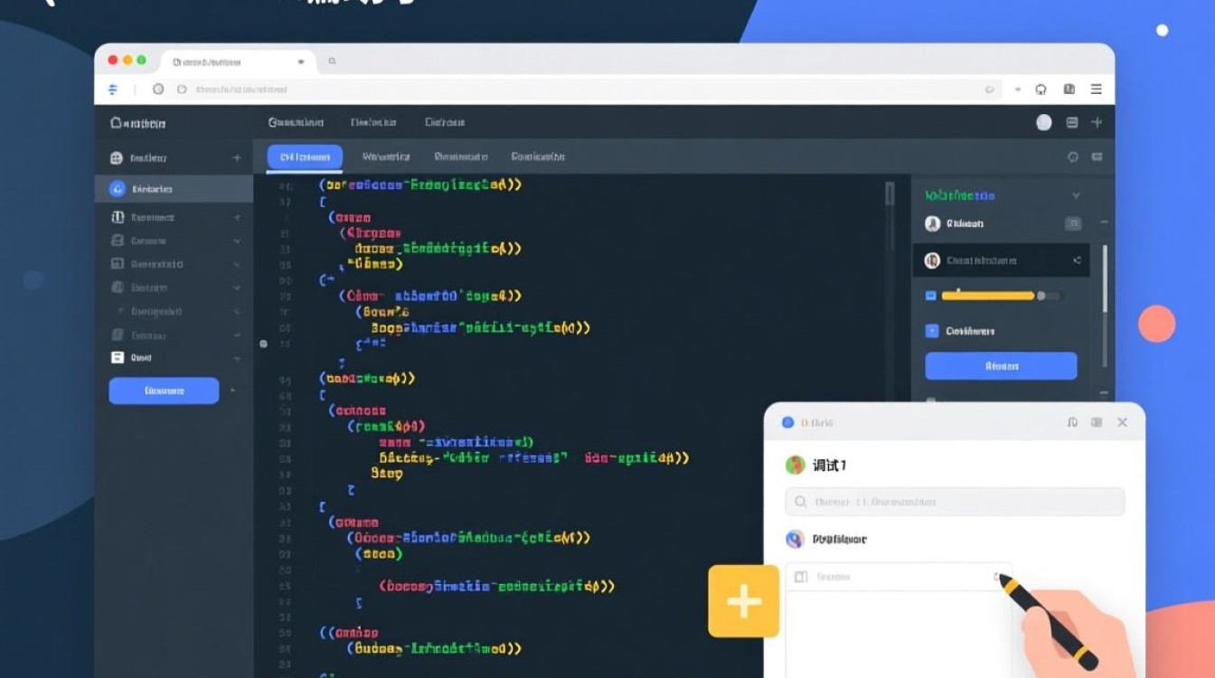Click the blue circular icon in the highlighted sidebar item
The height and width of the screenshot is (678, 1215).
click(x=117, y=189)
